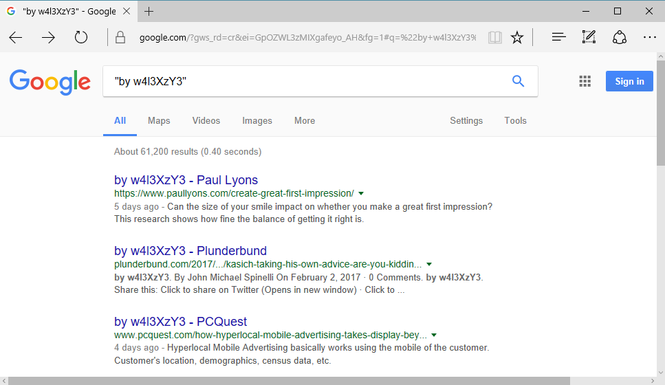Screen dimensions: 665x385
Task: Open a new tab with plus
Action: click(x=149, y=12)
